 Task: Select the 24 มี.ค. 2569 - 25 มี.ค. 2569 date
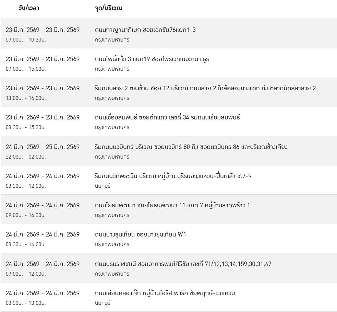click(43, 147)
